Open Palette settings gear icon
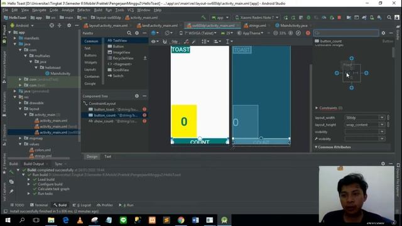 pyautogui.click(x=137, y=33)
